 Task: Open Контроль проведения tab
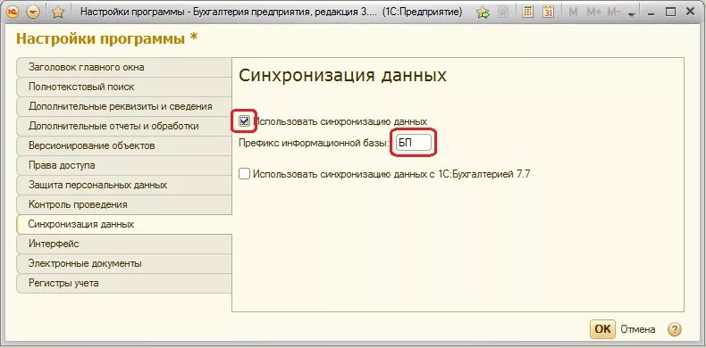pos(124,204)
